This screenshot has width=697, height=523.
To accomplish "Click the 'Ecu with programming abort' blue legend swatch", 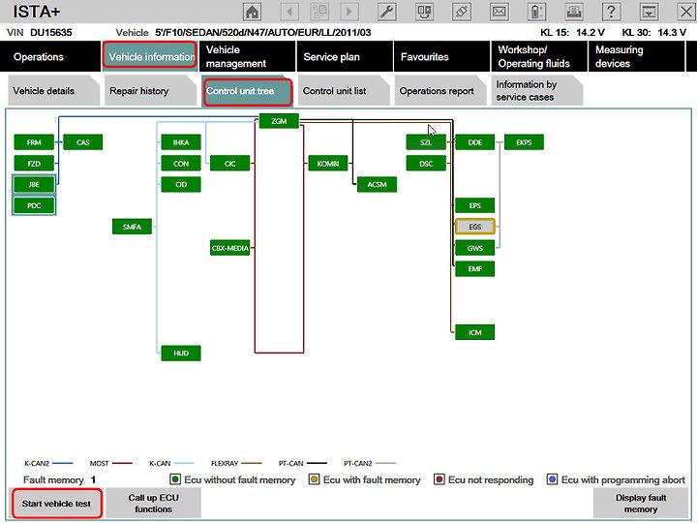I will click(x=552, y=479).
